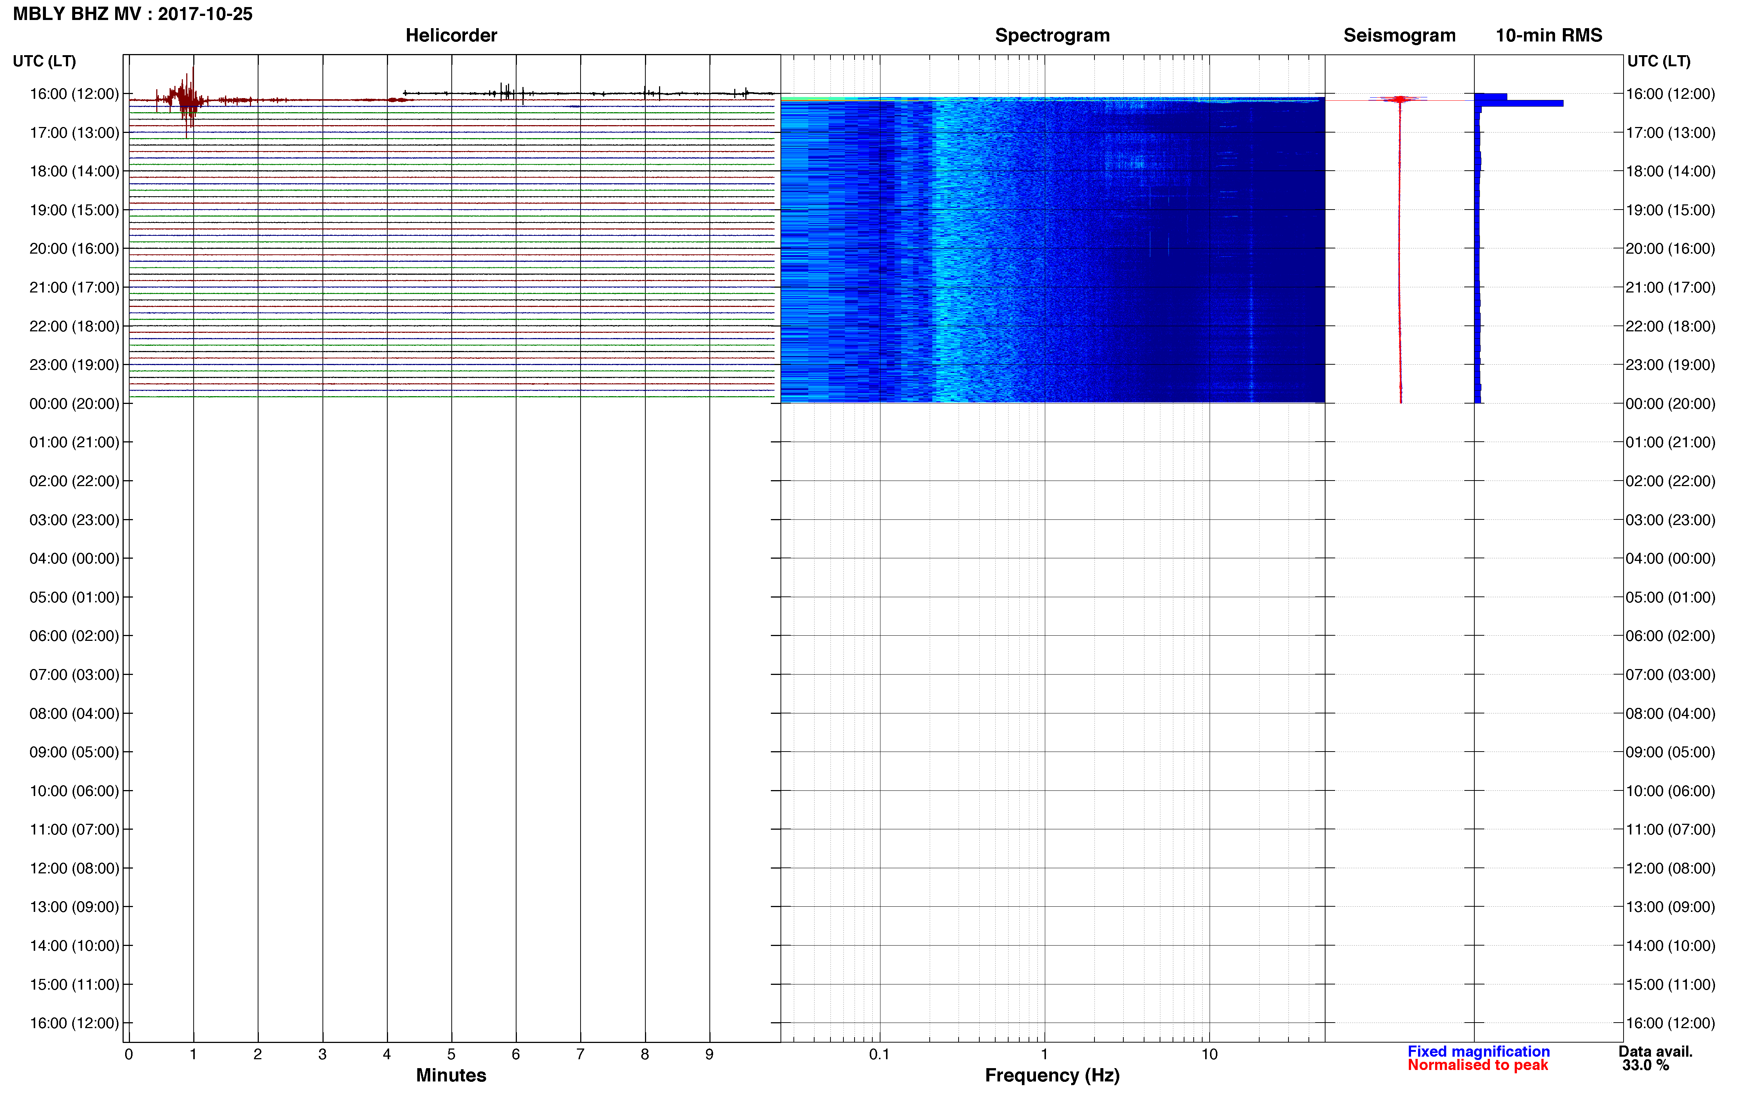Click the left 12:00 (08:00) time label

(74, 869)
